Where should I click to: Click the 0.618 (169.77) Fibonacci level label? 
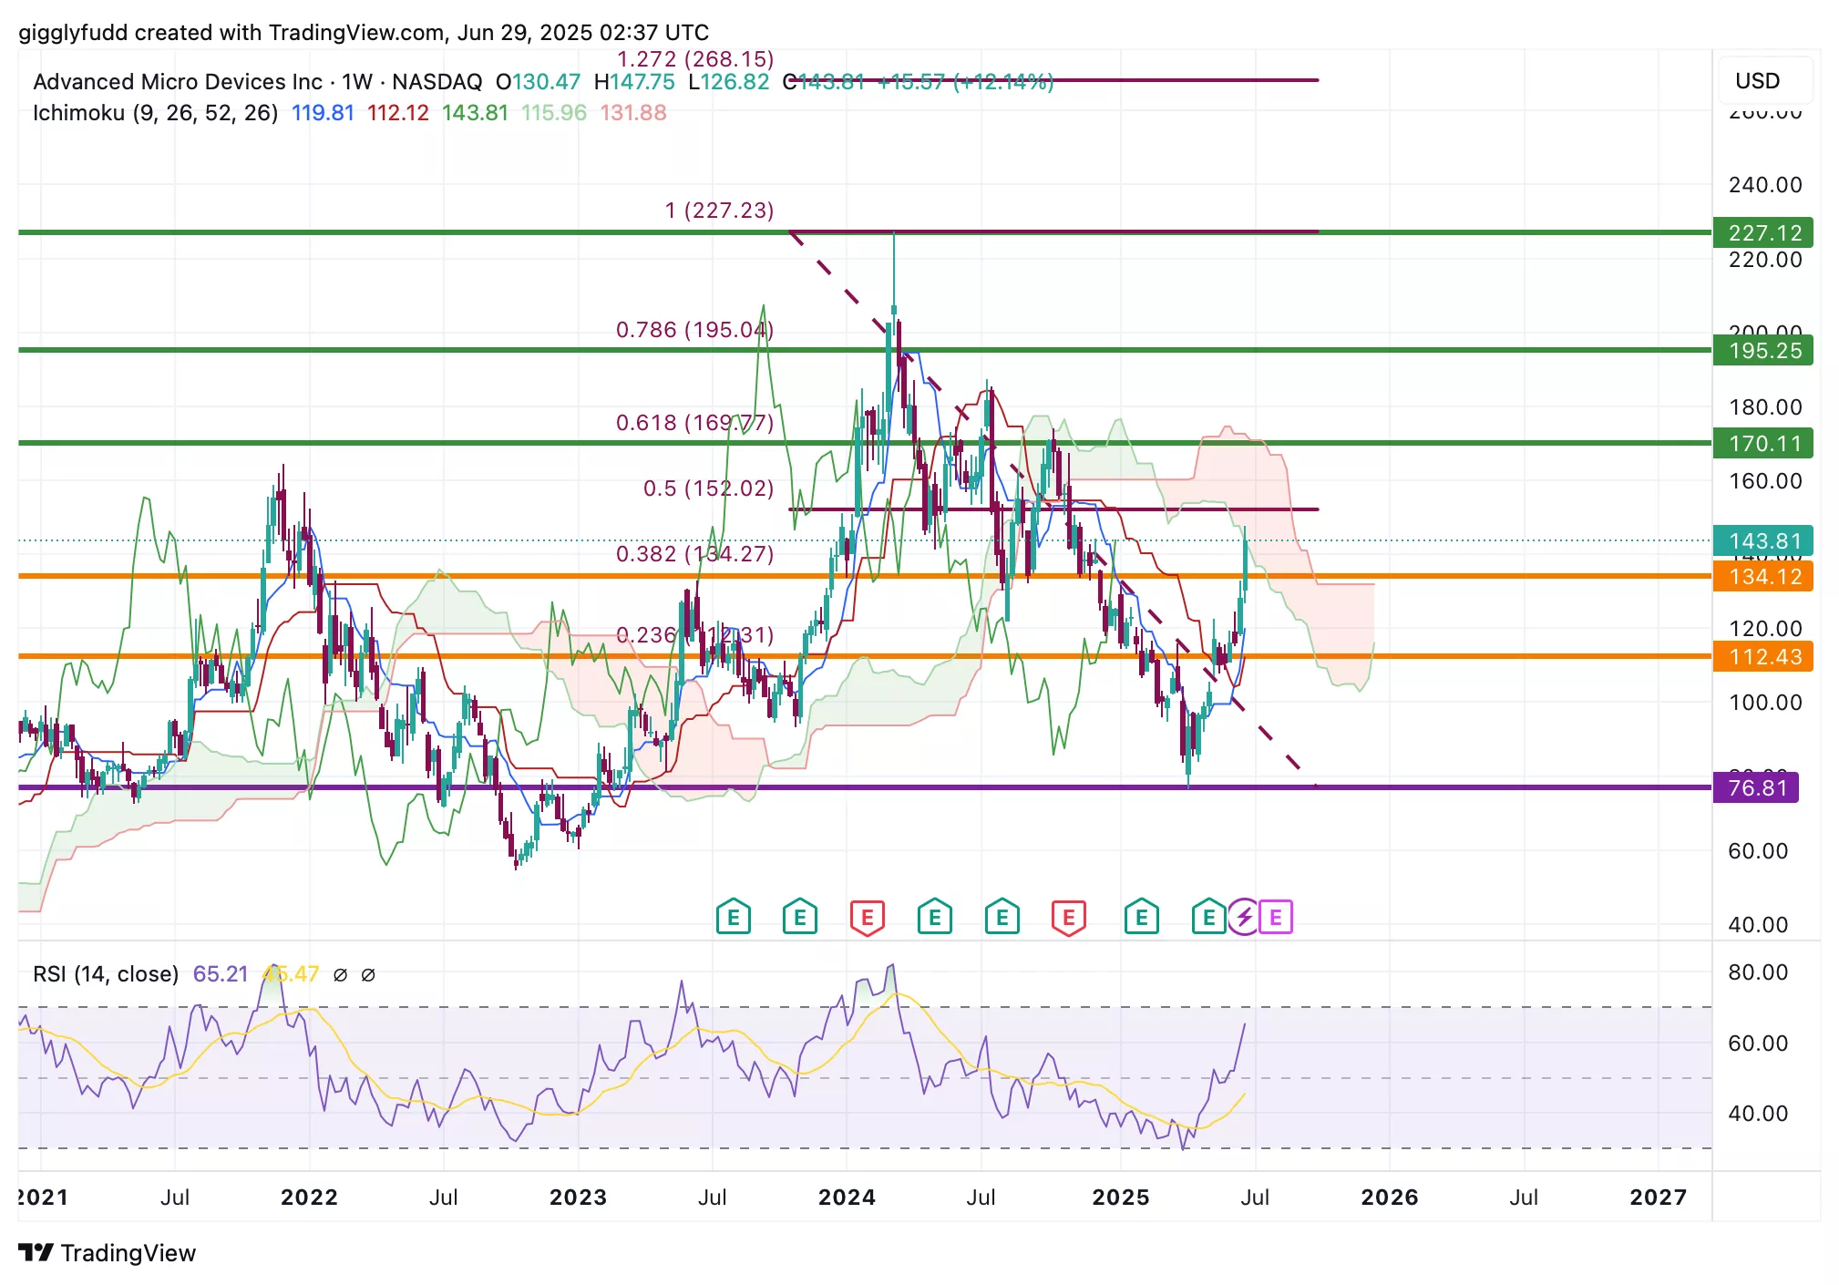(x=694, y=423)
